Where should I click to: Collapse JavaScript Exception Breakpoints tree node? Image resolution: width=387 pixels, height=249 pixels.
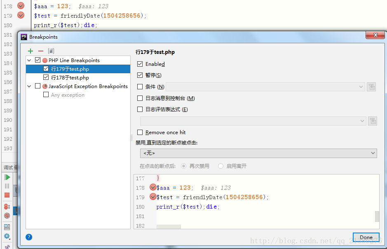click(x=29, y=86)
